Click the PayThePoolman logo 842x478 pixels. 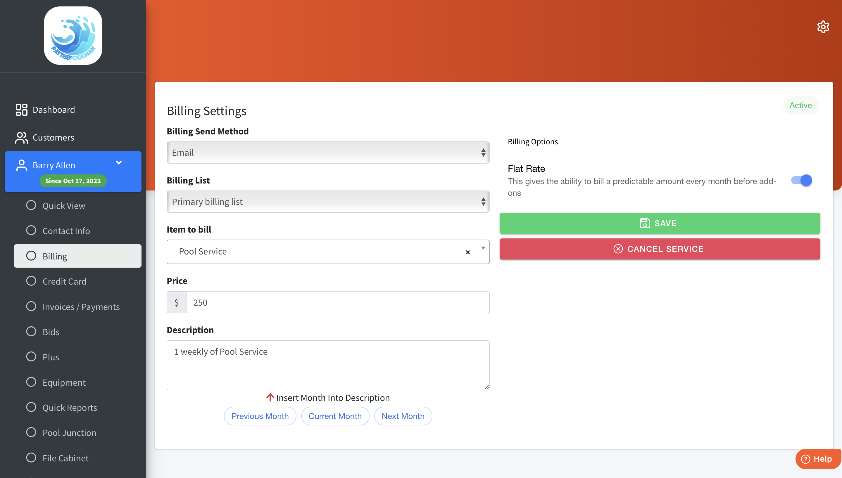pyautogui.click(x=73, y=36)
